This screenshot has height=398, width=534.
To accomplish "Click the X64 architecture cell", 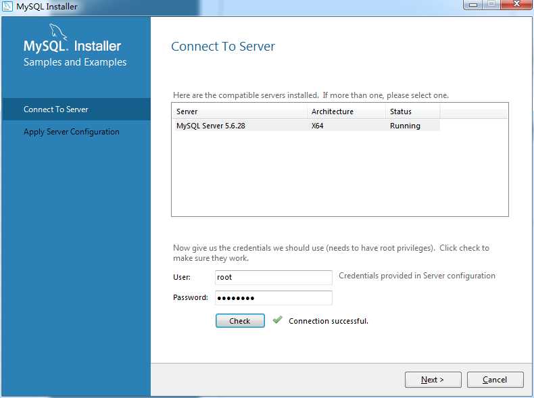I will (318, 126).
